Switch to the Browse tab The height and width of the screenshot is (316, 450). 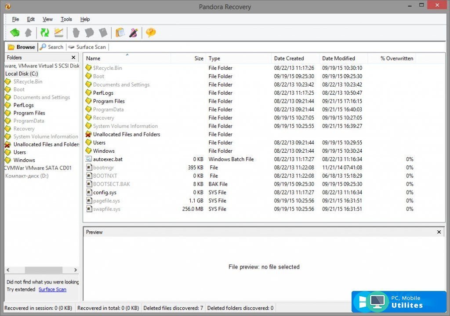coord(22,47)
